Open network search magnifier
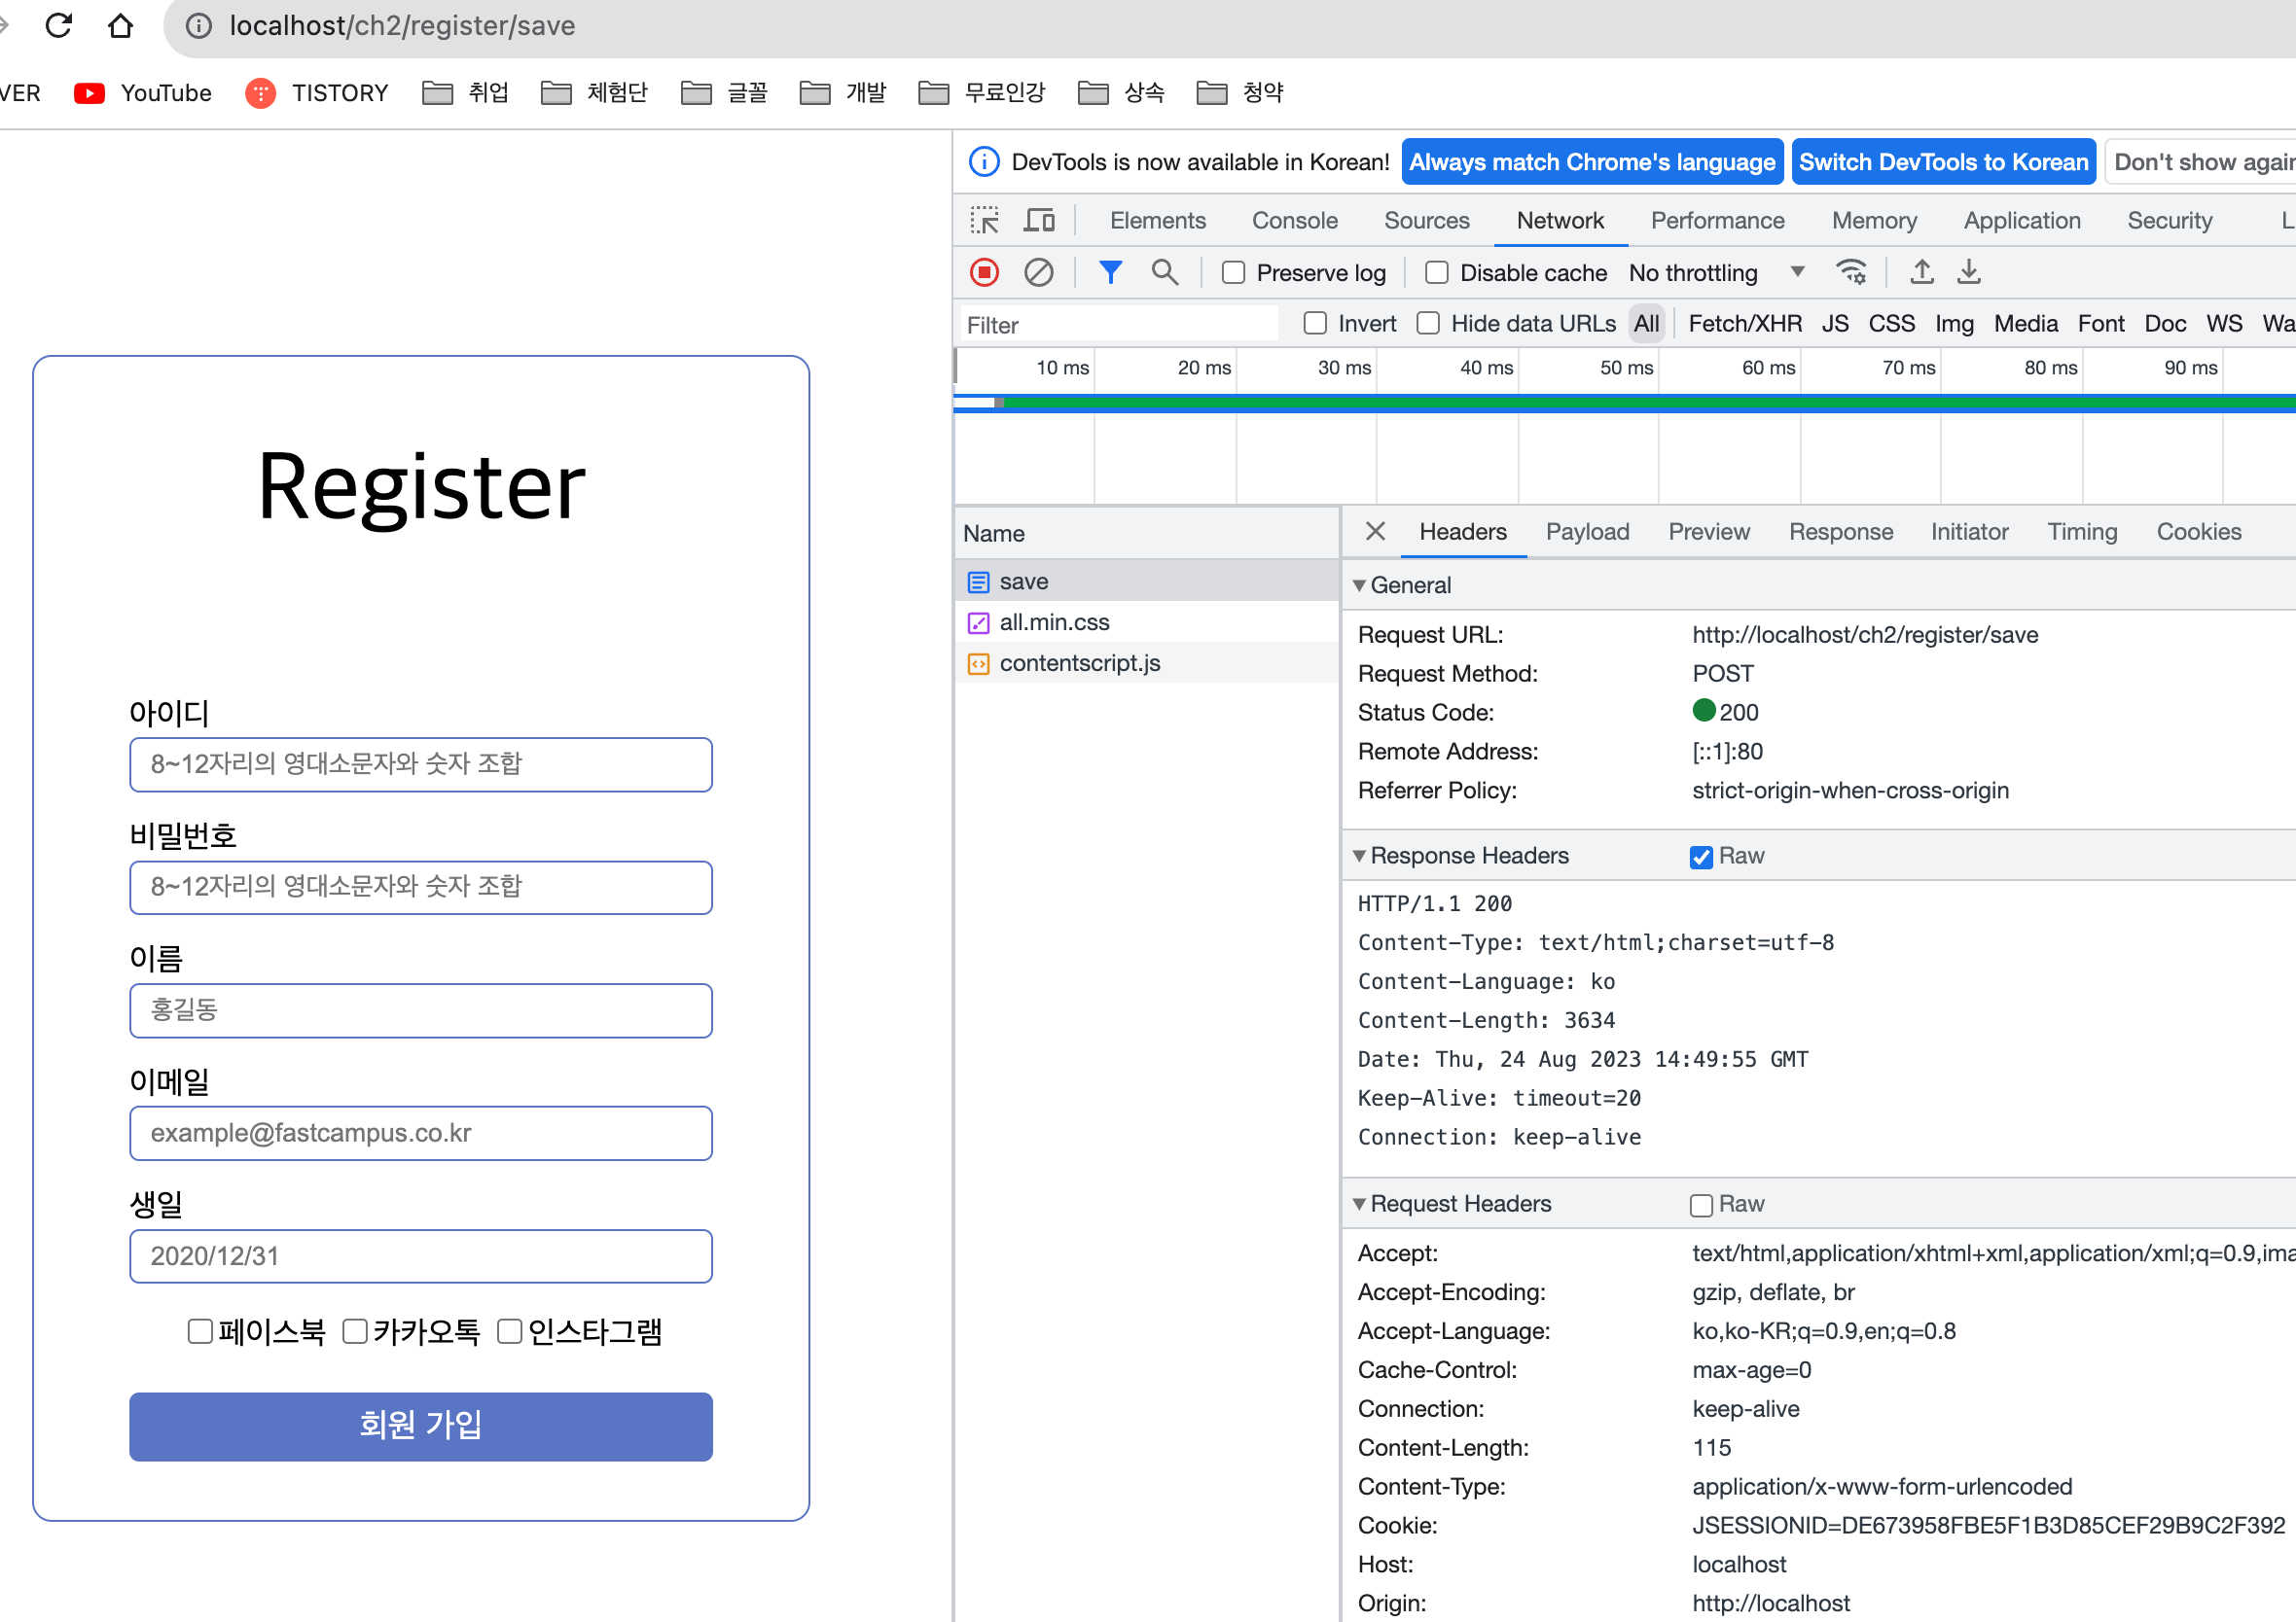 point(1164,272)
